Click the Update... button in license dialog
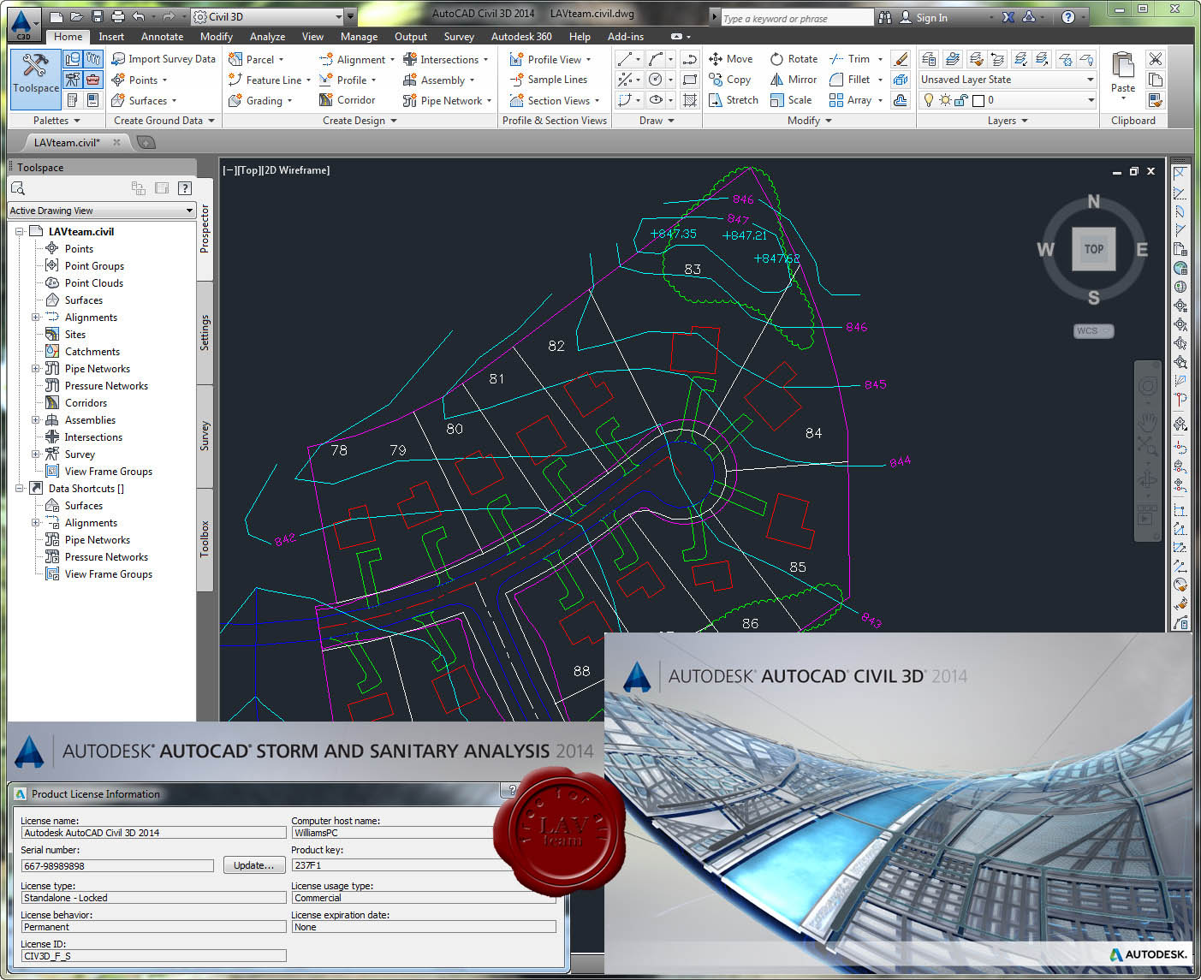1201x980 pixels. click(x=254, y=865)
